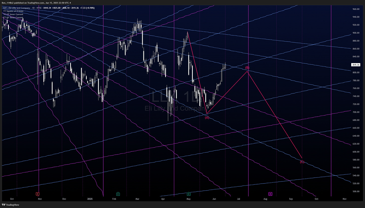The width and height of the screenshot is (365, 208).
Task: Click the Sep label on time axis
Action: (x=291, y=199)
